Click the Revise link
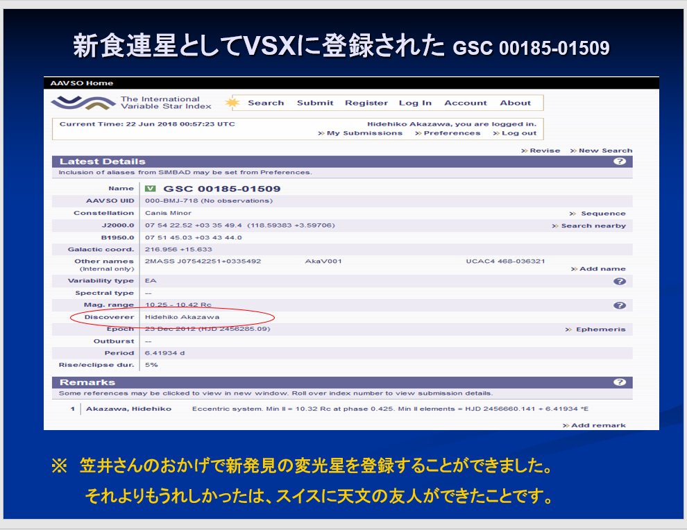The height and width of the screenshot is (530, 687). pyautogui.click(x=544, y=151)
